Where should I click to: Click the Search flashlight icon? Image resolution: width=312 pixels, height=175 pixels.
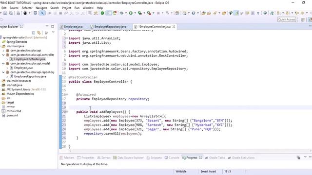pos(215,13)
